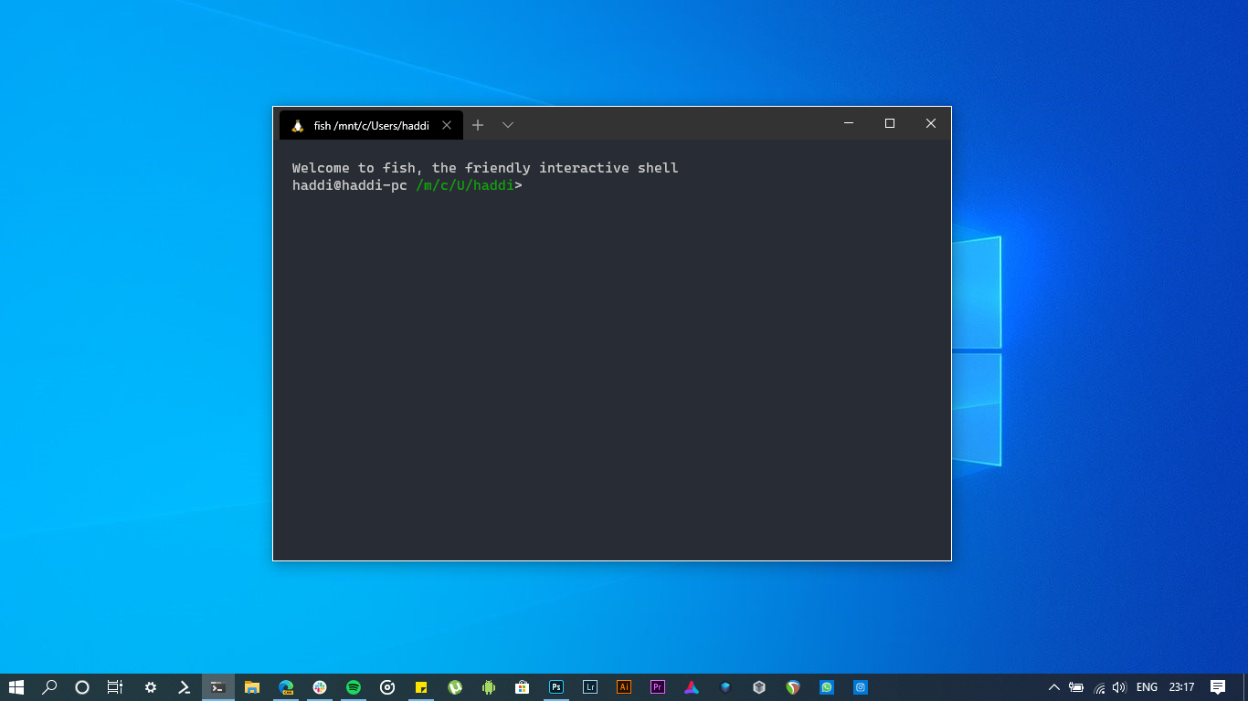Open File Explorer from the taskbar
This screenshot has height=701, width=1248.
[x=251, y=686]
